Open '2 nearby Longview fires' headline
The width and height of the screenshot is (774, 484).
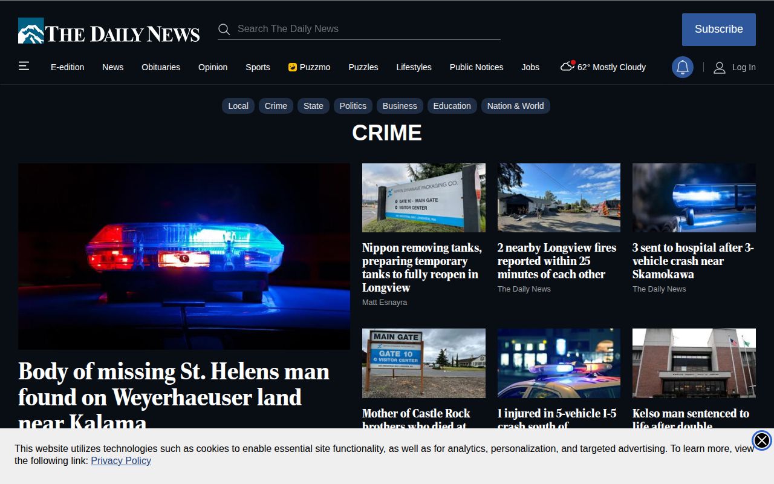(557, 261)
